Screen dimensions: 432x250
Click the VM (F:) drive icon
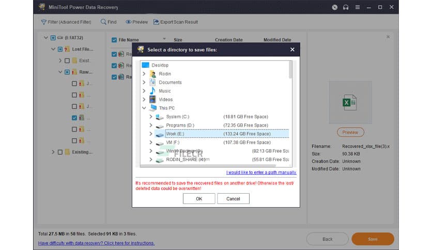[x=160, y=143]
